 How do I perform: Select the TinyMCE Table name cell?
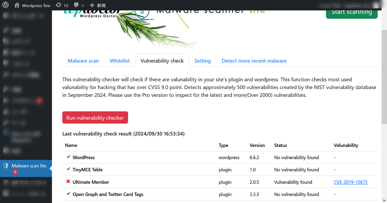tap(88, 170)
